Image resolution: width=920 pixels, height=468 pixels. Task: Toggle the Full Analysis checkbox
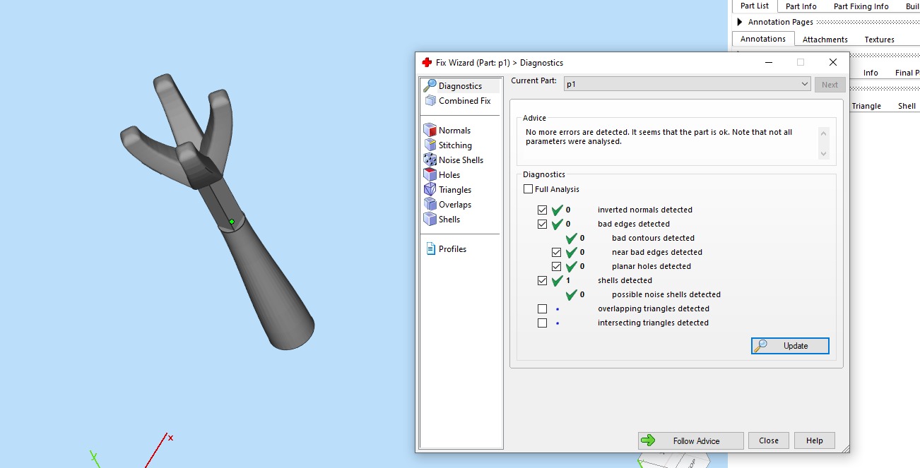pyautogui.click(x=528, y=188)
